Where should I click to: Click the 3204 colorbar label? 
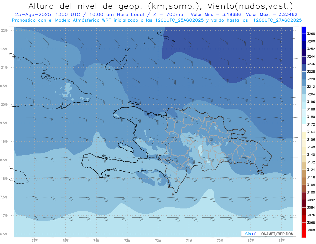pos(311,94)
